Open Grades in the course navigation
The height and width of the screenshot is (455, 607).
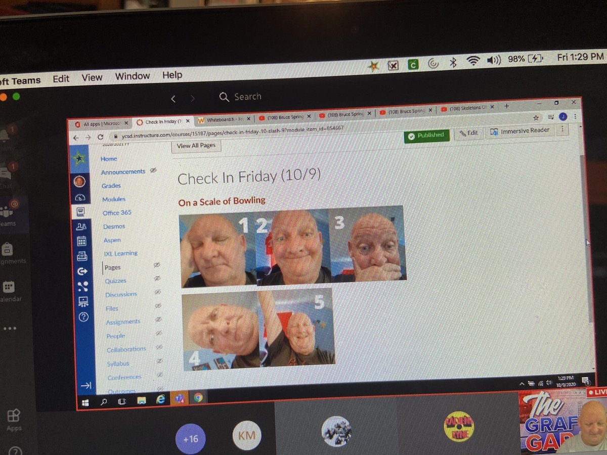tap(111, 186)
